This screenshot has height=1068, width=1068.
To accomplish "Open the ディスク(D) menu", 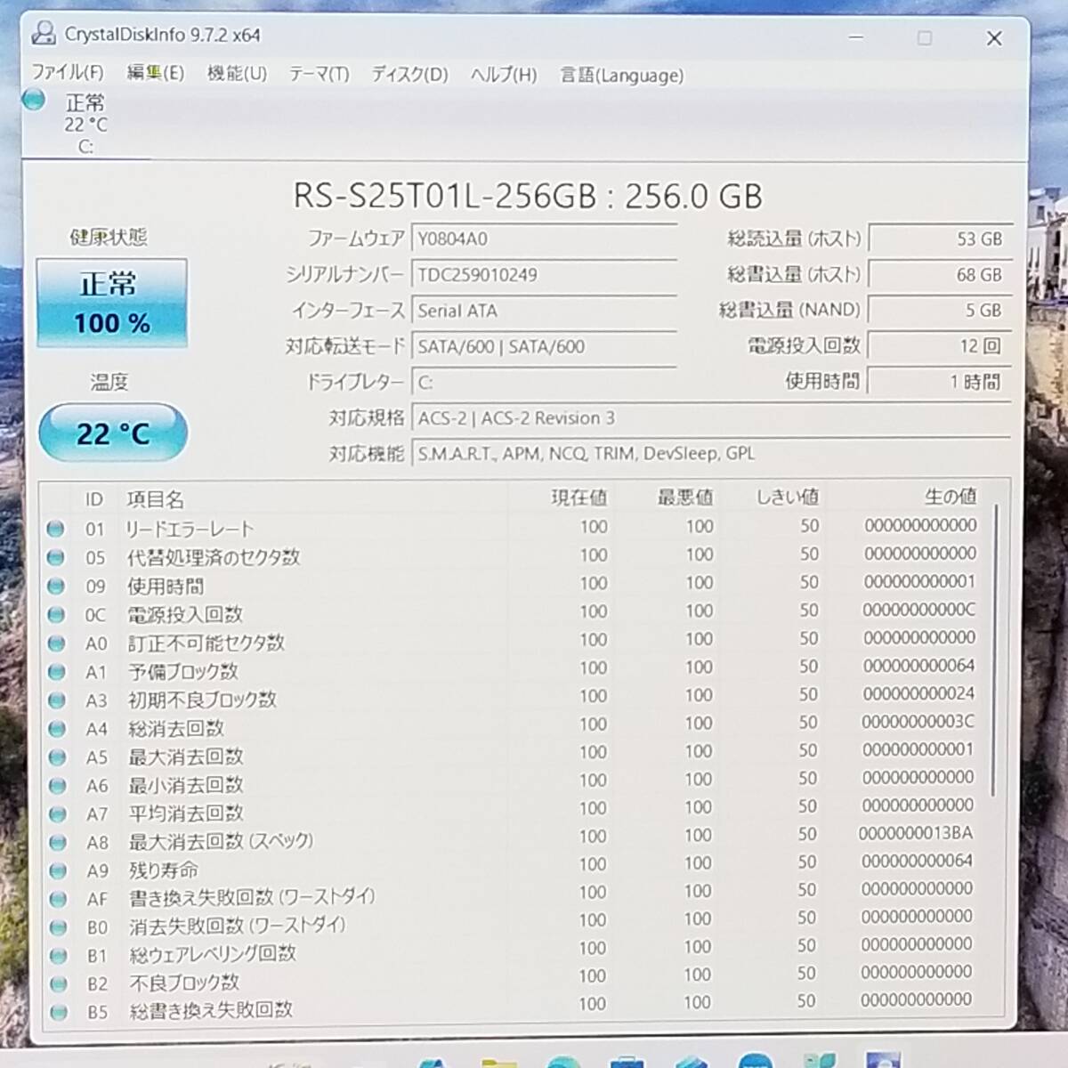I will tap(409, 75).
